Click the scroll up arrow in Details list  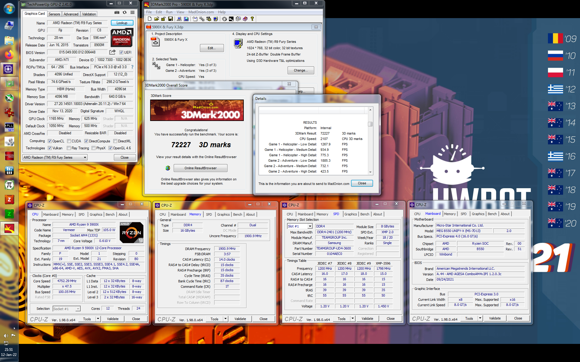370,110
